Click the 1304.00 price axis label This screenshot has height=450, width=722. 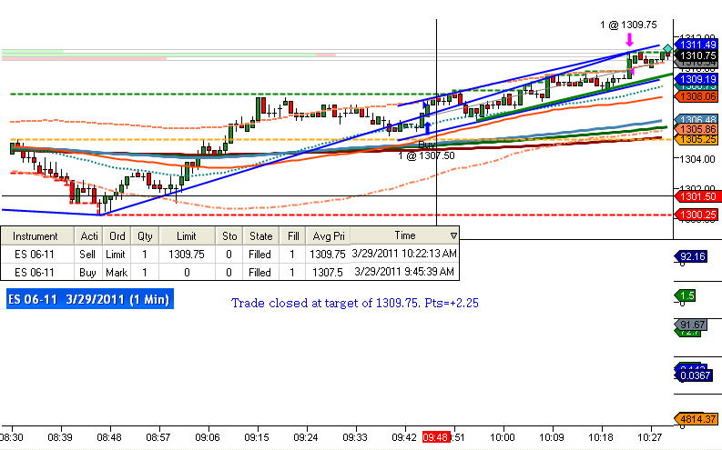coord(697,159)
